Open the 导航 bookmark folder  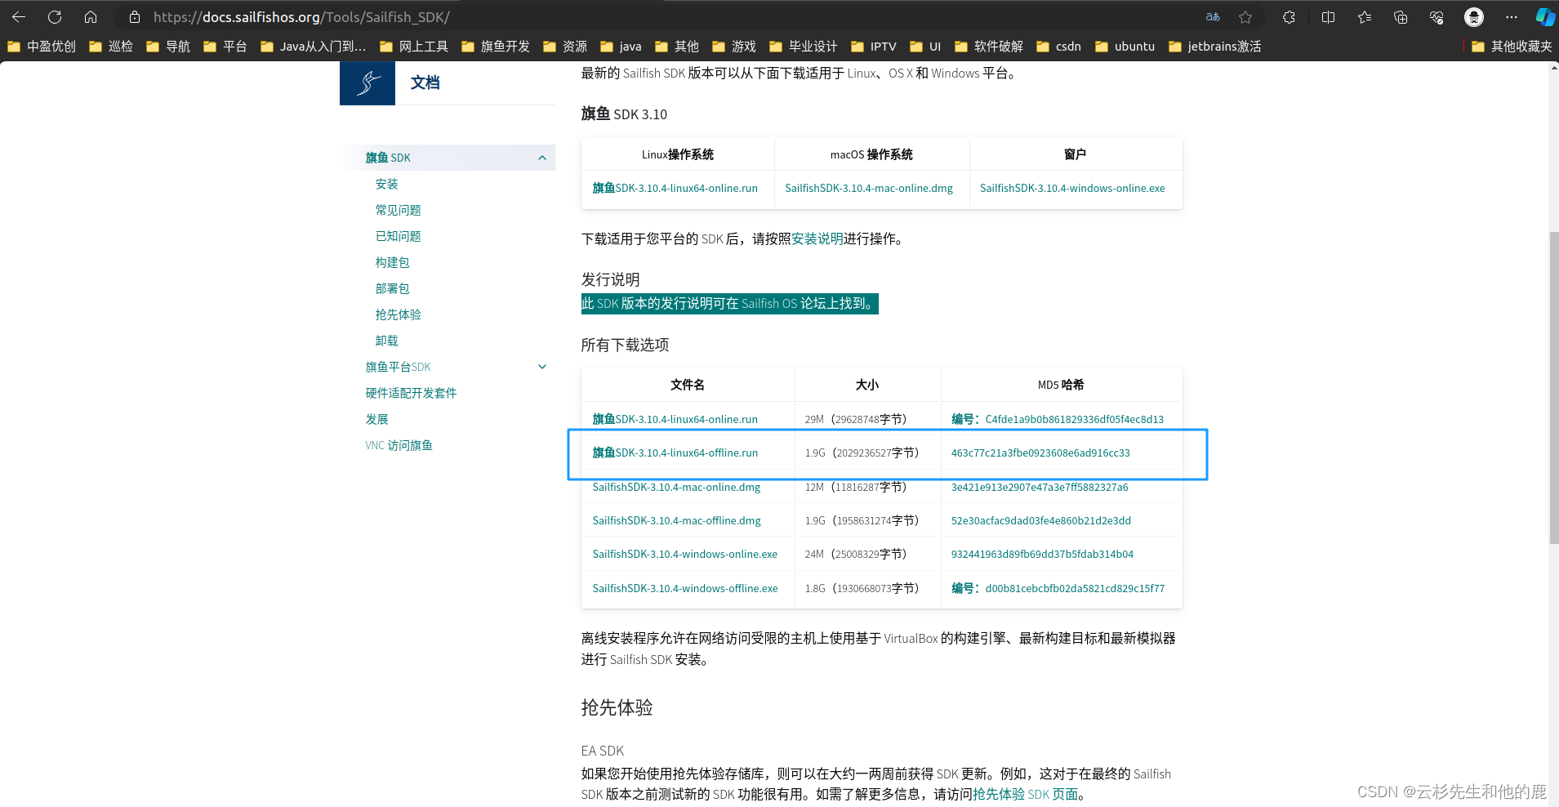[x=168, y=47]
